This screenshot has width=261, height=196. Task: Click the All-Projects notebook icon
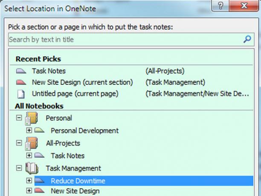pos(32,143)
